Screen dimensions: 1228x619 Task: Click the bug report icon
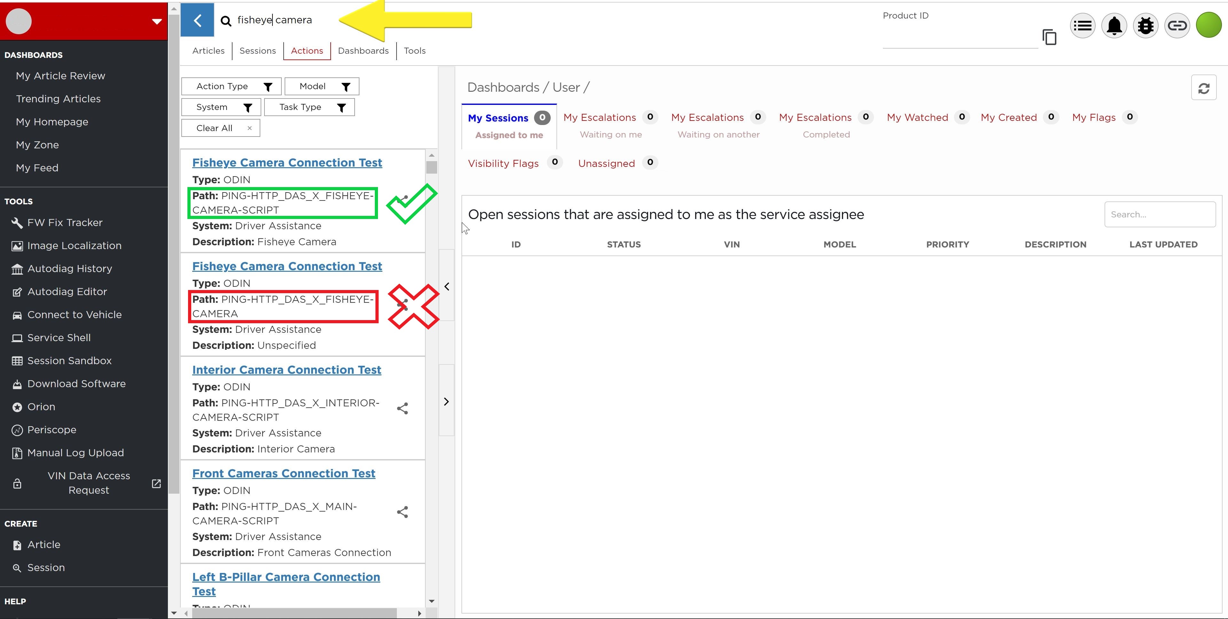click(x=1145, y=26)
